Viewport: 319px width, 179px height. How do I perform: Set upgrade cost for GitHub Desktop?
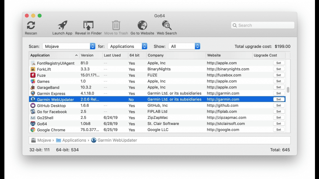[279, 106]
